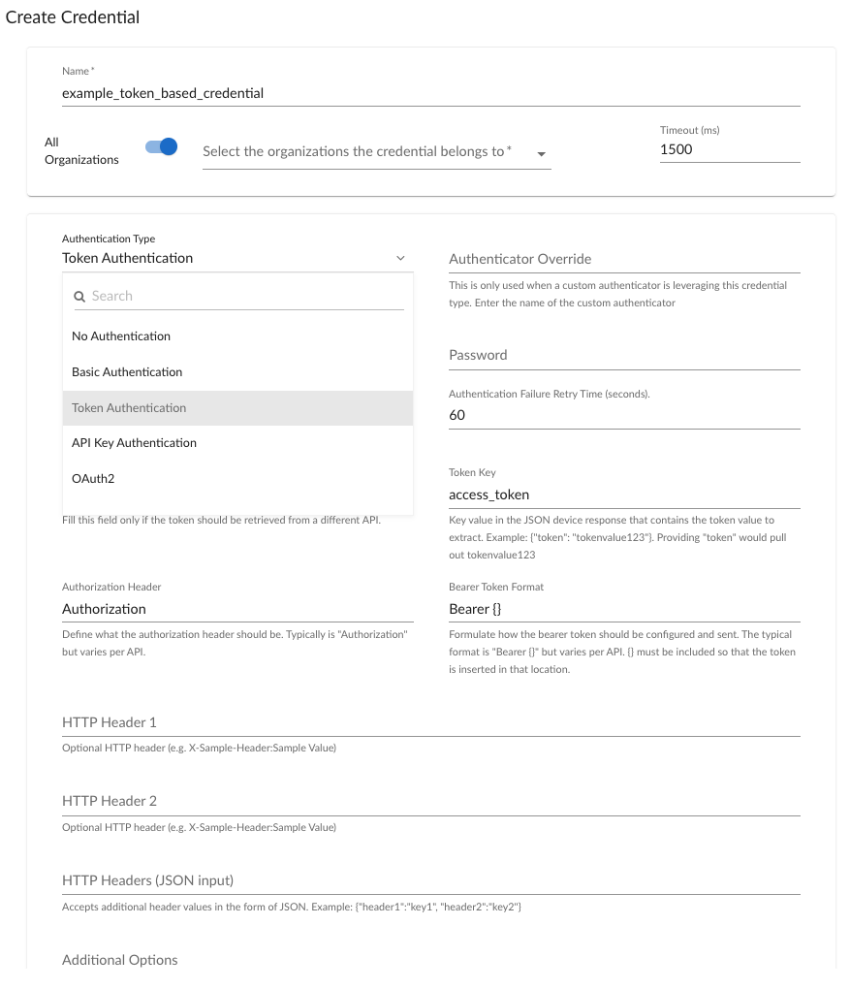Focus the Password input field
This screenshot has height=989, width=850.
[x=624, y=356]
